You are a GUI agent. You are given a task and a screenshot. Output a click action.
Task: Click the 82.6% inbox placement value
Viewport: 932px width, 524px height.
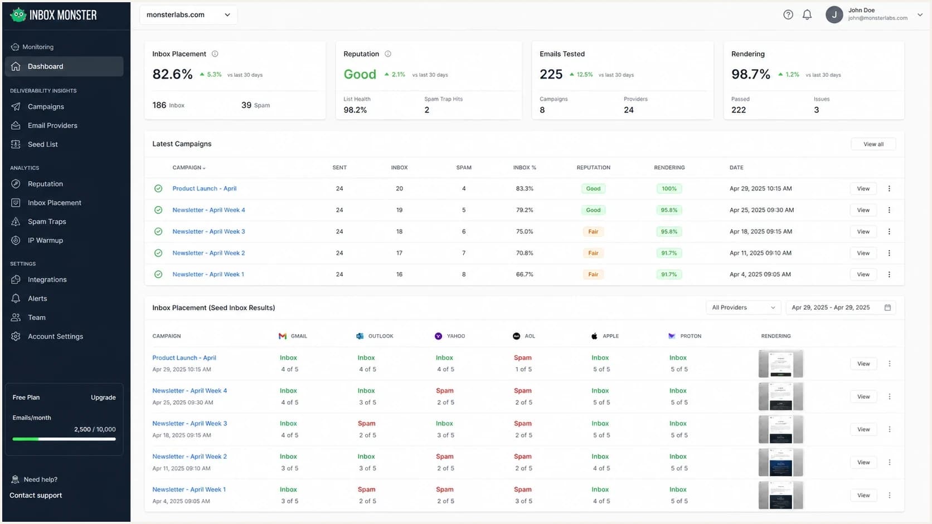[172, 74]
